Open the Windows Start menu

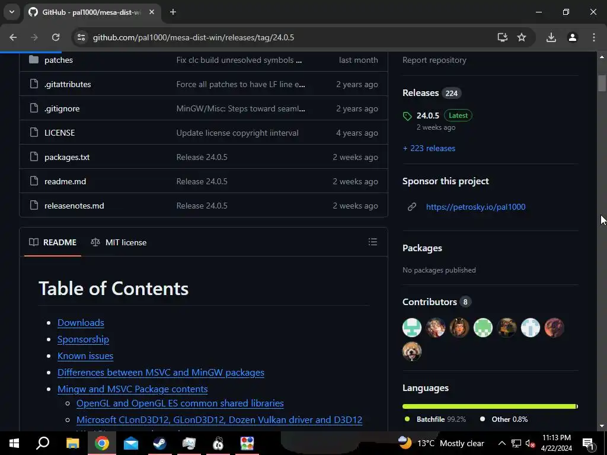point(14,443)
